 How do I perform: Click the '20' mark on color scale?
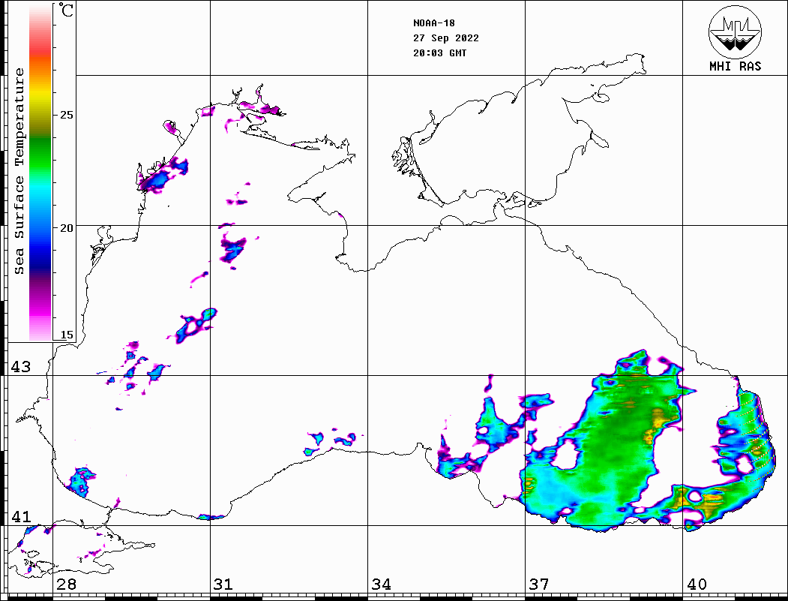66,228
